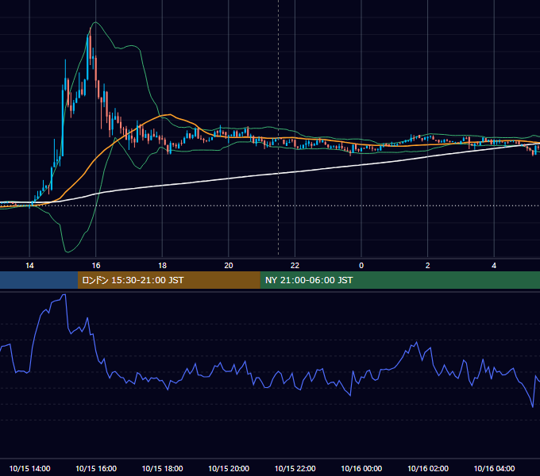
Task: Click the 14 hour label on upper axis
Action: click(x=29, y=266)
